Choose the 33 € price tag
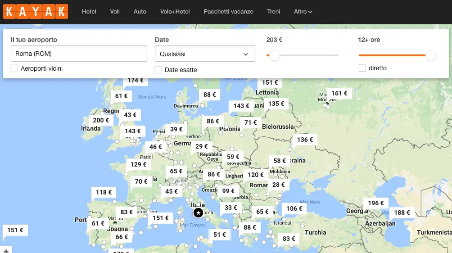Viewport: 452px width, 253px height. click(x=231, y=208)
